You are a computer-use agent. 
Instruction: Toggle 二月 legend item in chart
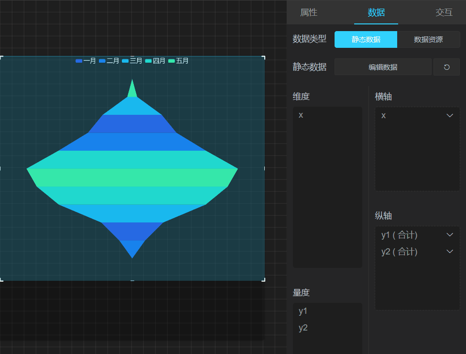pyautogui.click(x=109, y=61)
